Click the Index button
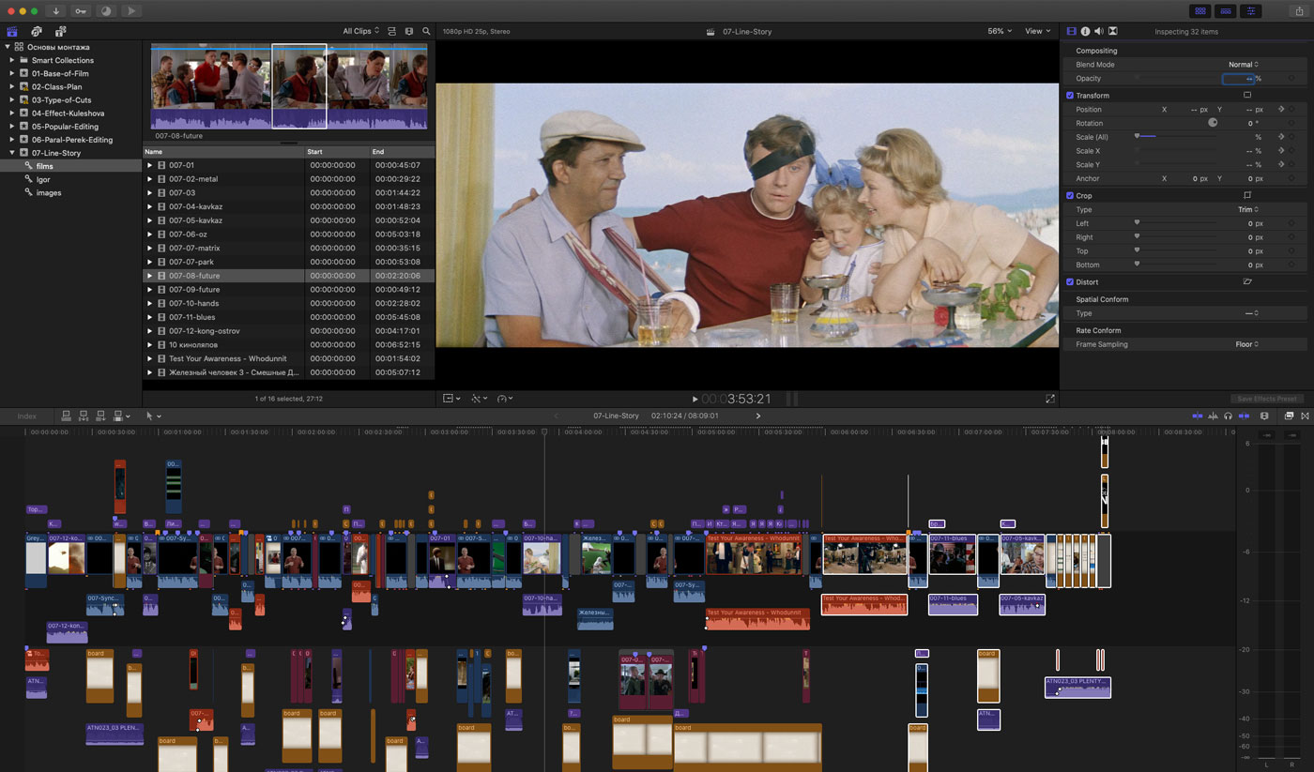Image resolution: width=1314 pixels, height=772 pixels. pyautogui.click(x=26, y=416)
